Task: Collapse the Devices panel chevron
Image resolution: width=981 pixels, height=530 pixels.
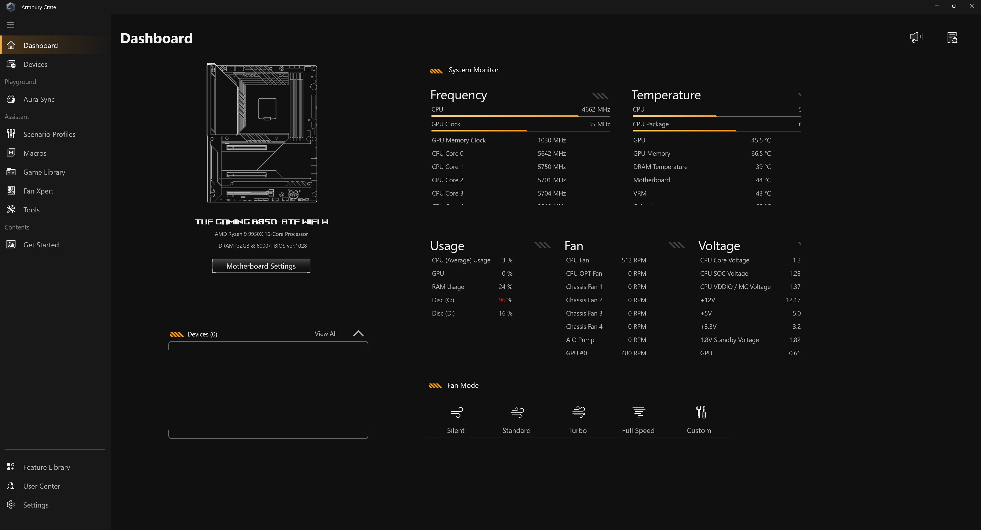Action: pyautogui.click(x=358, y=333)
